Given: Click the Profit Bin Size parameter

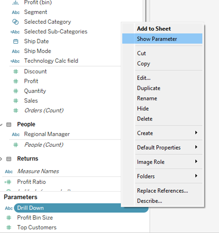Looking at the screenshot, I should pyautogui.click(x=35, y=218).
